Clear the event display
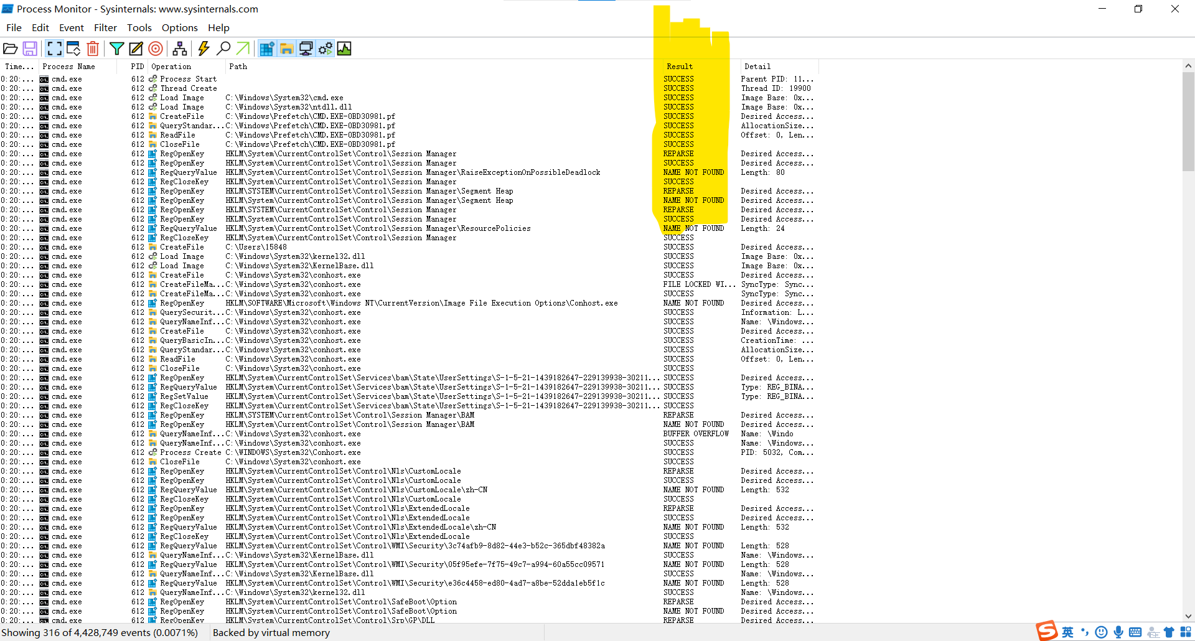Image resolution: width=1195 pixels, height=641 pixels. [93, 49]
